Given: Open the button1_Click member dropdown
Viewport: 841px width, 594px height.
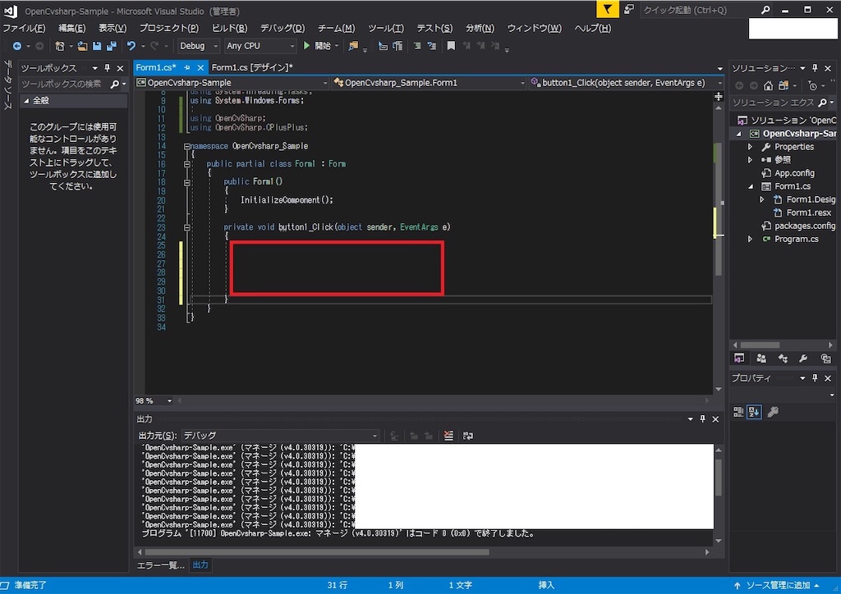Looking at the screenshot, I should (626, 83).
